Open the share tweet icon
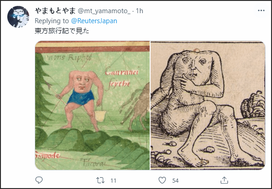 [x=224, y=180]
